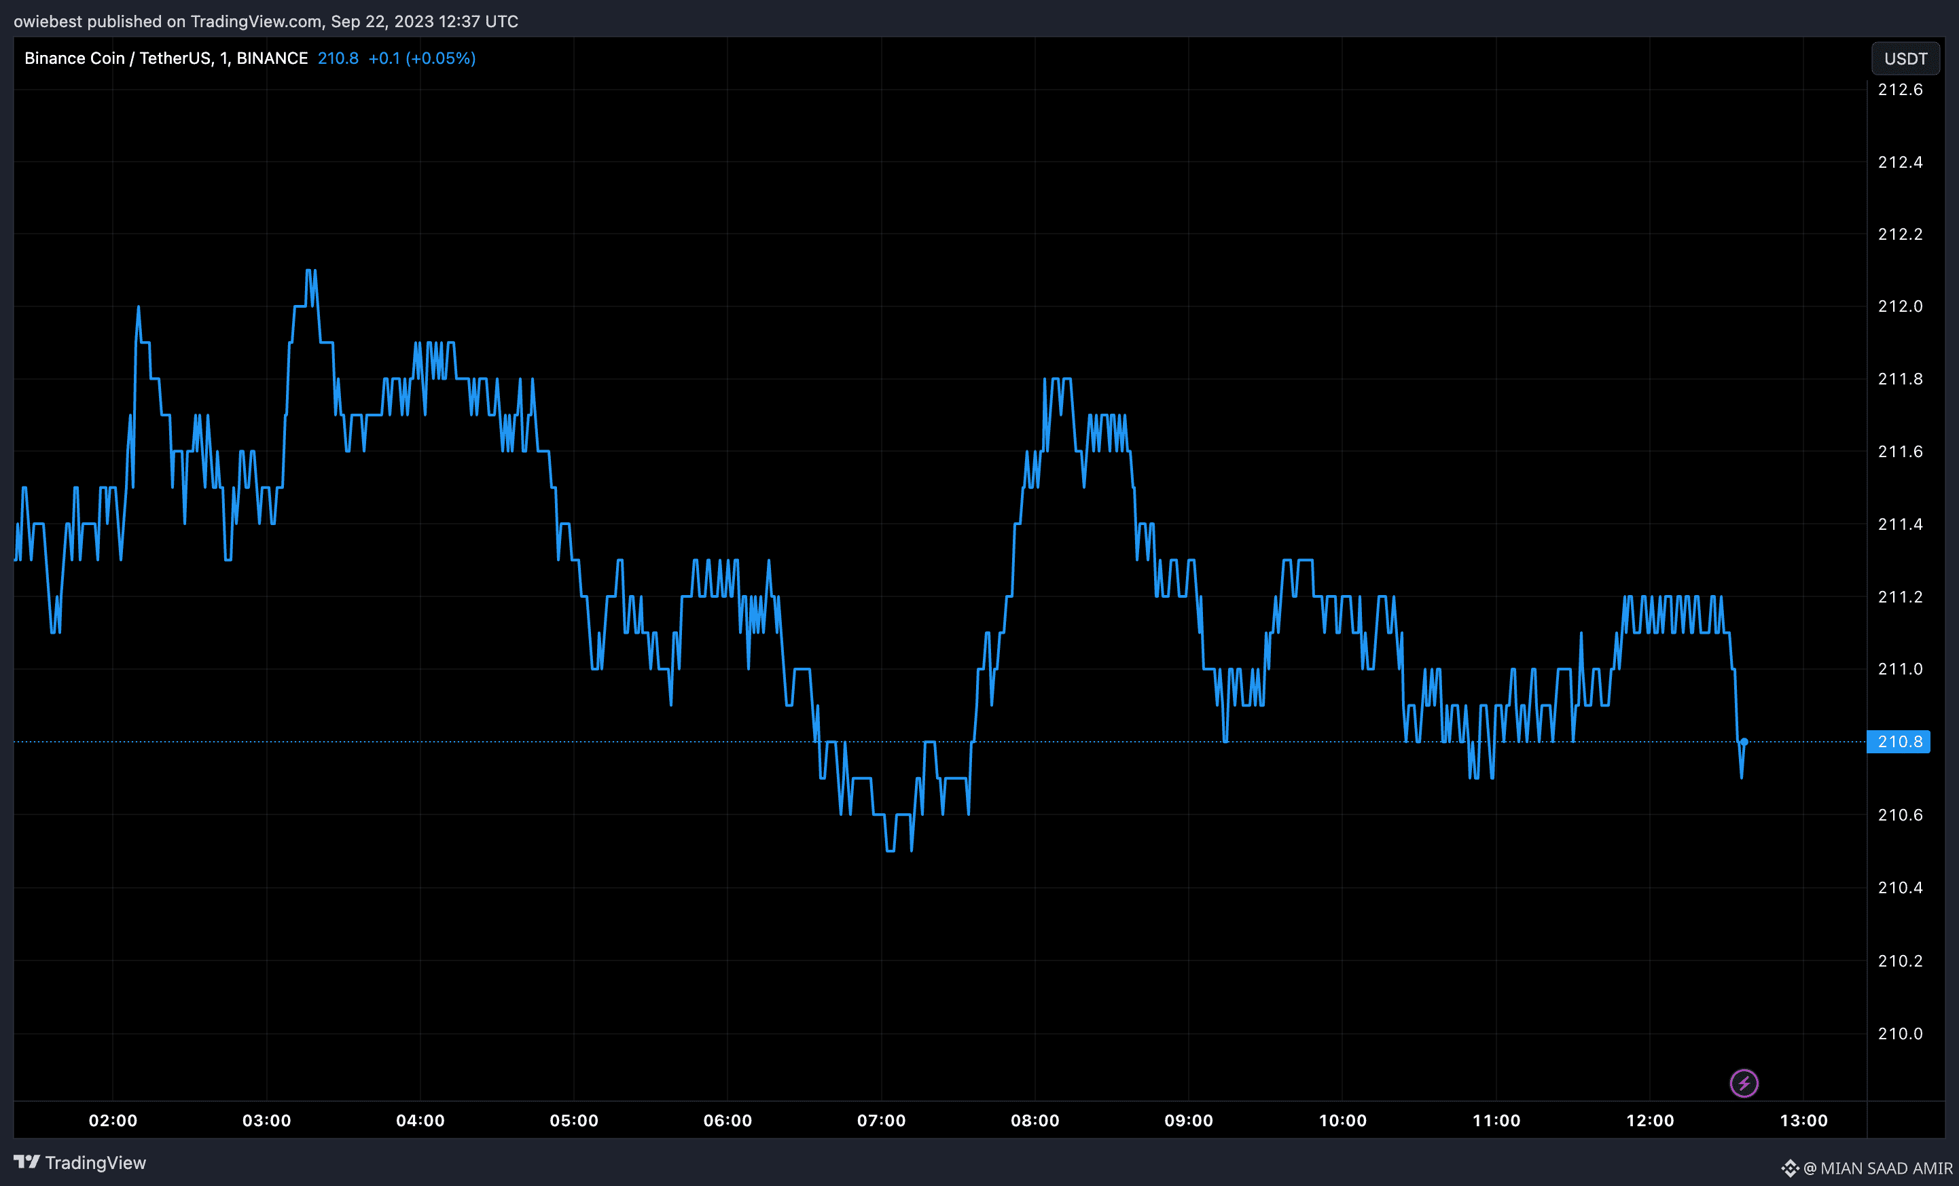Click the purple lightning bolt icon
Image resolution: width=1959 pixels, height=1186 pixels.
pyautogui.click(x=1744, y=1083)
